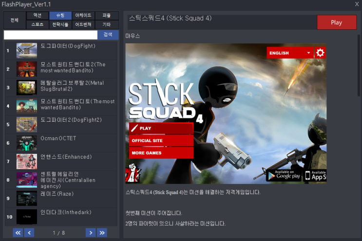Select the 스포츠 category tab
This screenshot has height=241, width=362.
coord(38,24)
